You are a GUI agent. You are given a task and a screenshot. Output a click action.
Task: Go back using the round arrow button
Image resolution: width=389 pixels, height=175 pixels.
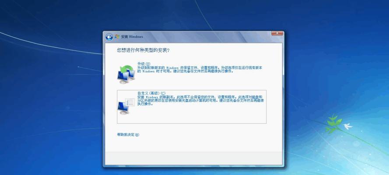coord(109,37)
